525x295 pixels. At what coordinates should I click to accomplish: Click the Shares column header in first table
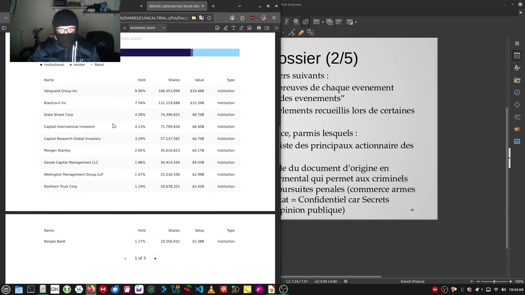click(x=174, y=80)
